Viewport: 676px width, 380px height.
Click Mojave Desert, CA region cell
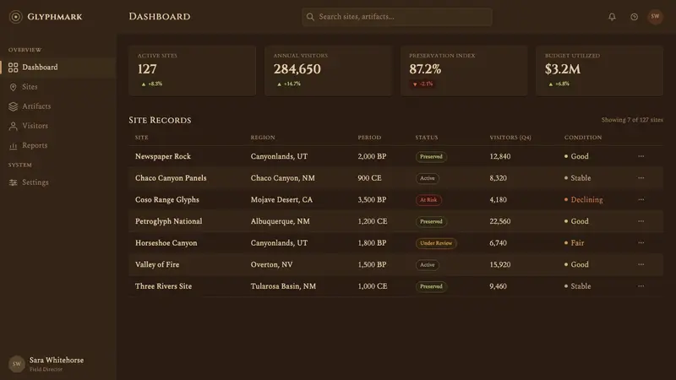(x=281, y=199)
